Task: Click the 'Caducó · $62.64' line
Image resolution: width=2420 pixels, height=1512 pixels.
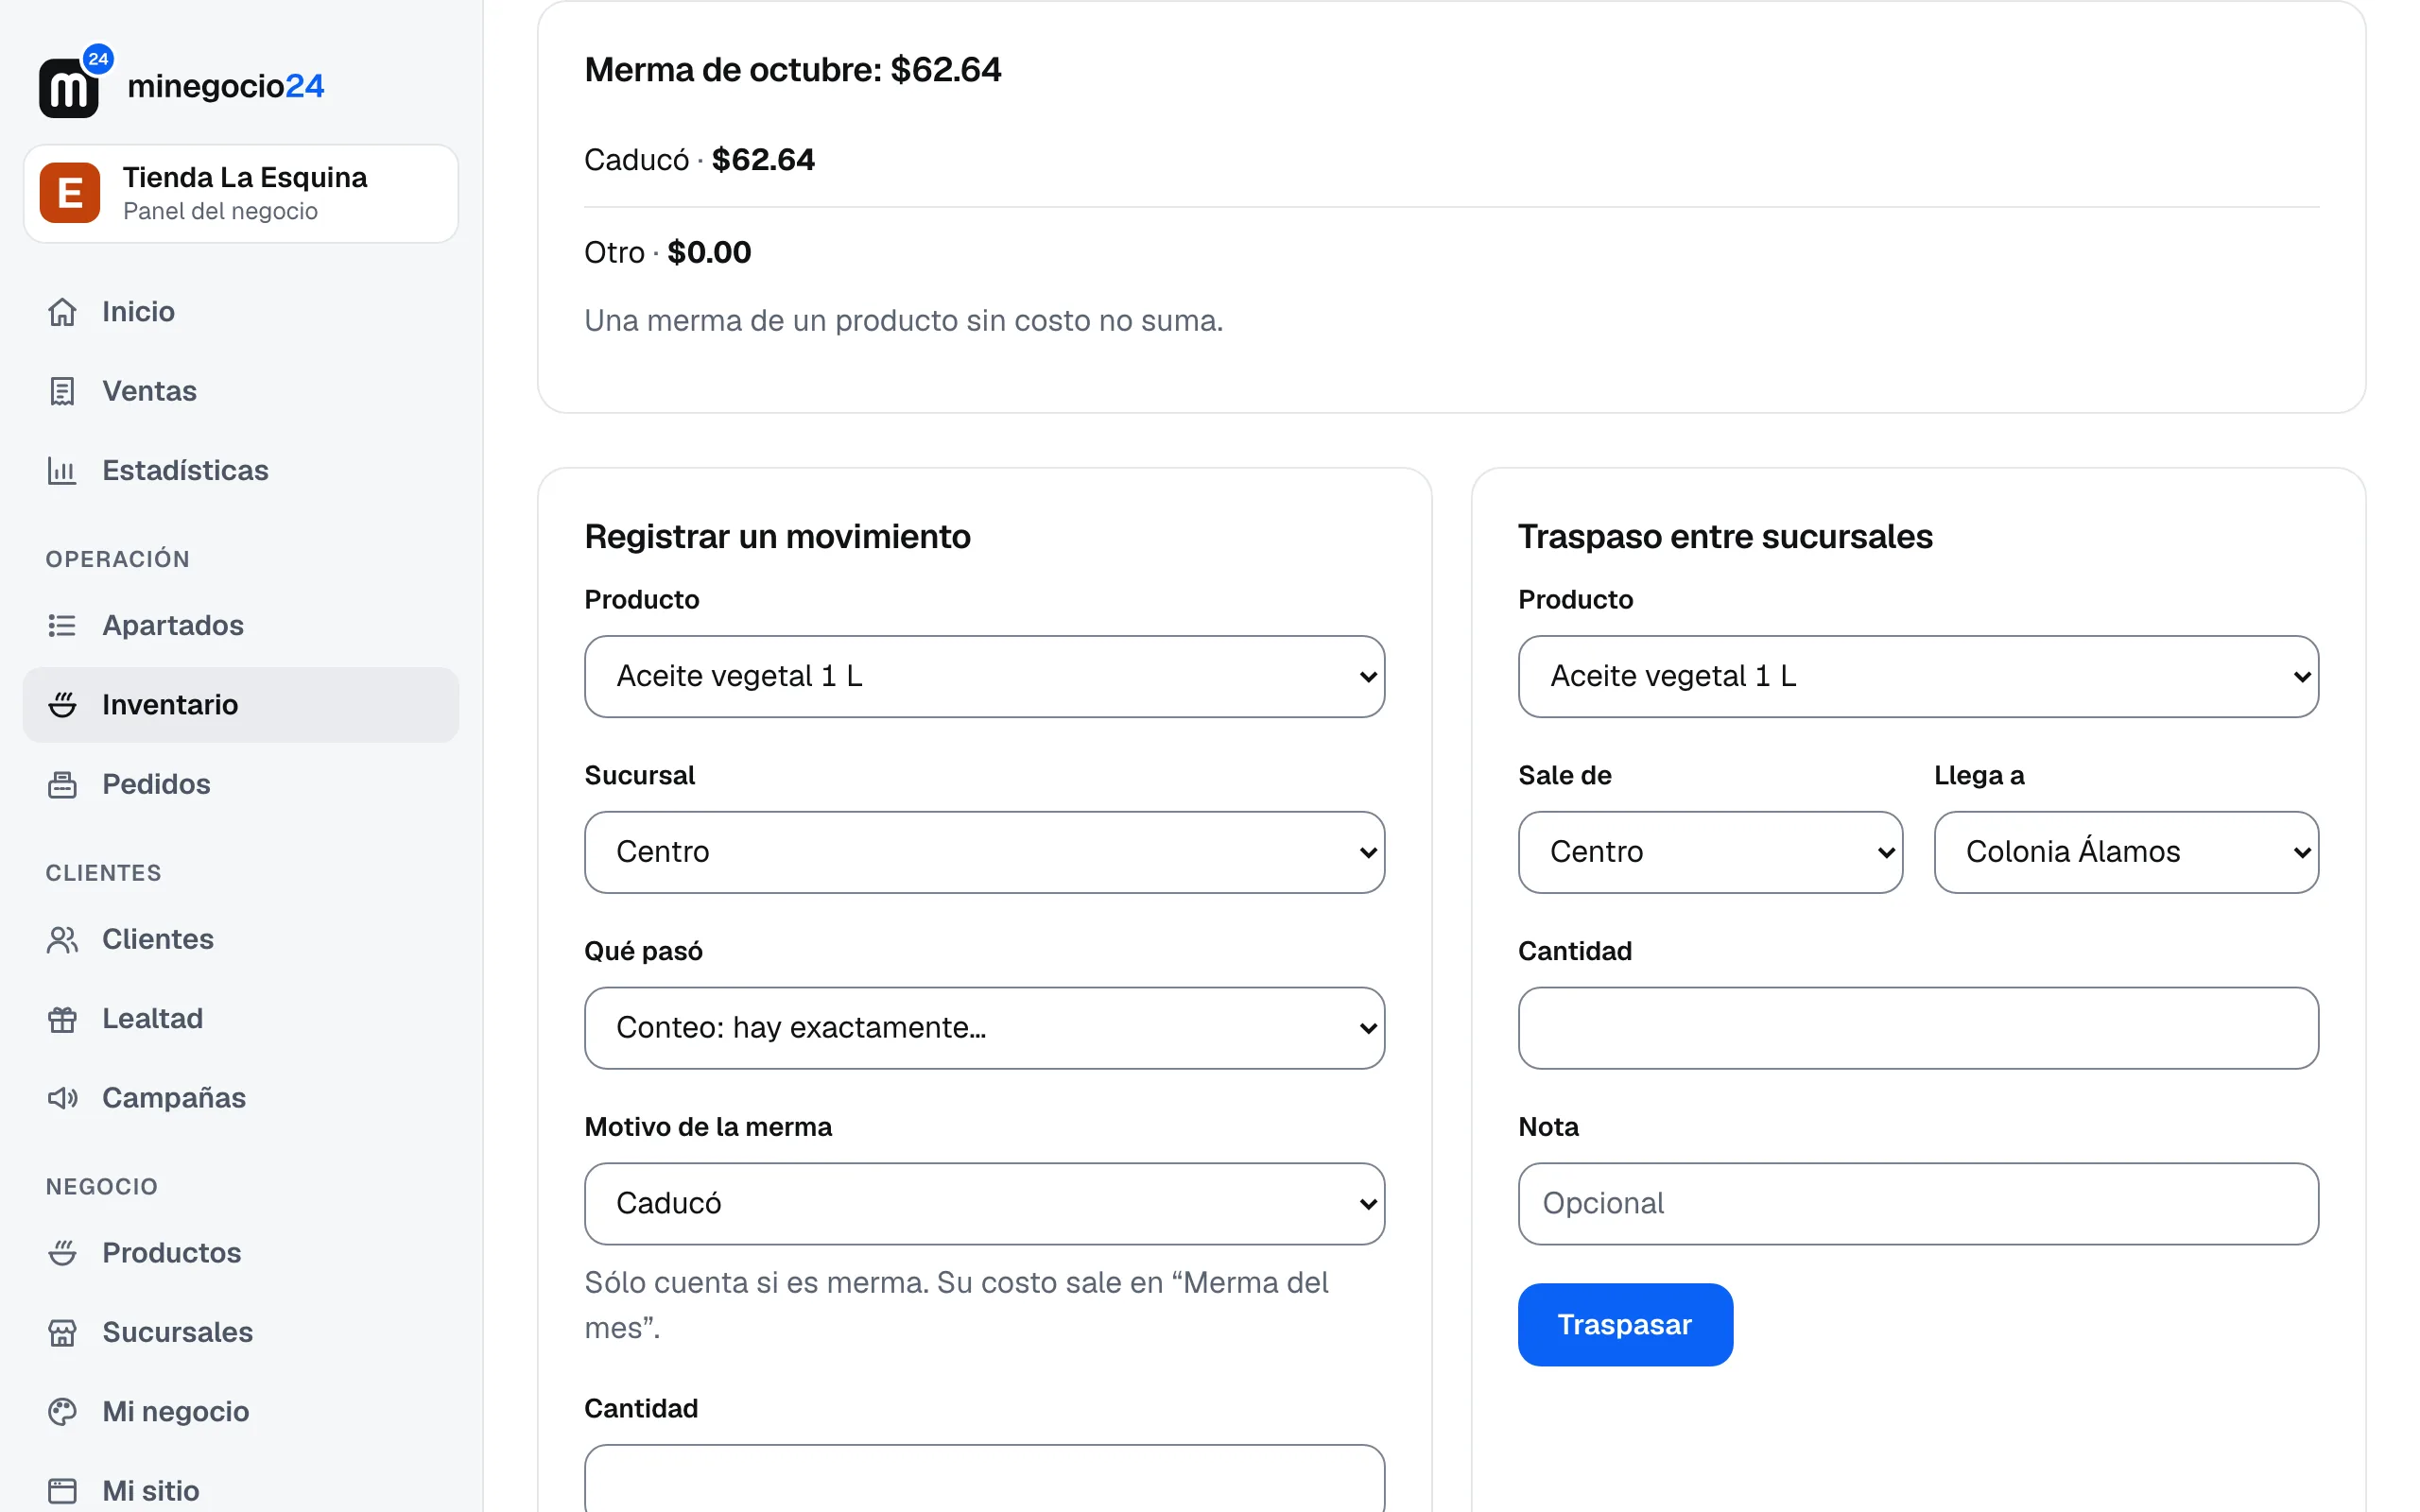Action: (699, 160)
